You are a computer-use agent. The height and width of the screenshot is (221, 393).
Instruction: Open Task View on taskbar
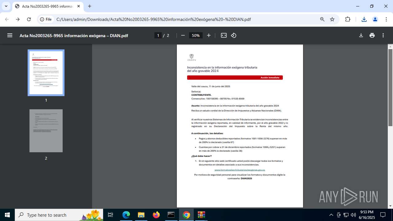point(111,215)
